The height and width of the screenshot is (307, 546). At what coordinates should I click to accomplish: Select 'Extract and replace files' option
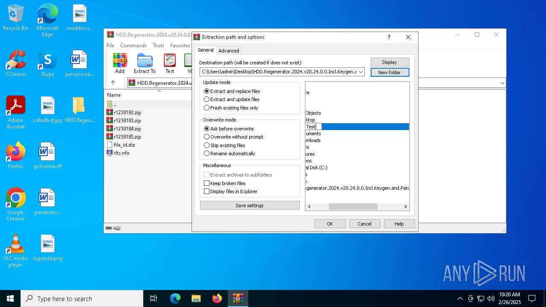pos(232,91)
